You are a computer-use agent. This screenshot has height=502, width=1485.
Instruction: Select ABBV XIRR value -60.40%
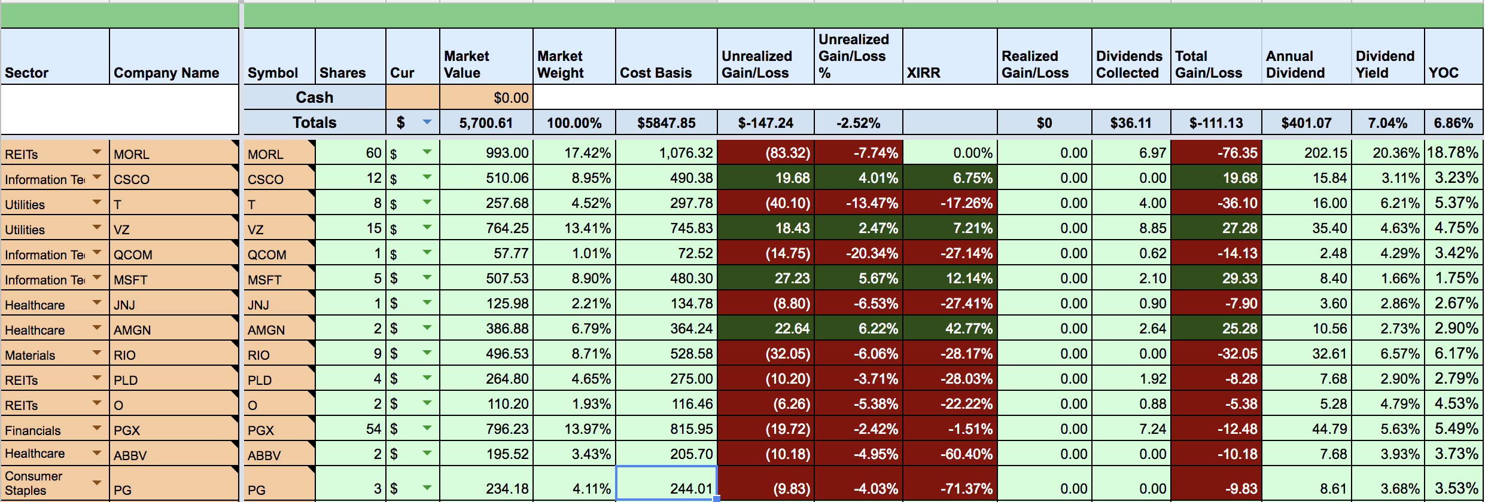(950, 454)
